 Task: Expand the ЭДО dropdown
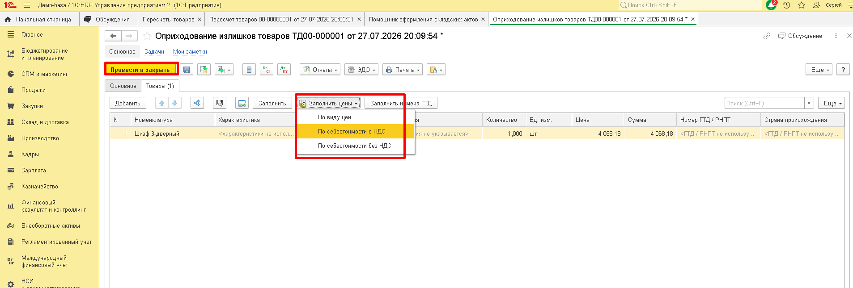361,70
